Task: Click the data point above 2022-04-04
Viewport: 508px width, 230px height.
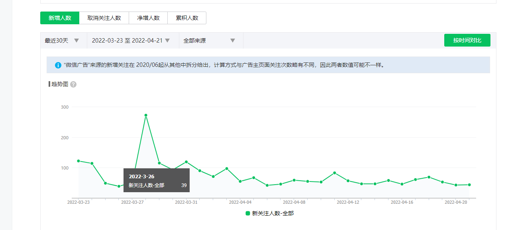Action: click(x=240, y=181)
